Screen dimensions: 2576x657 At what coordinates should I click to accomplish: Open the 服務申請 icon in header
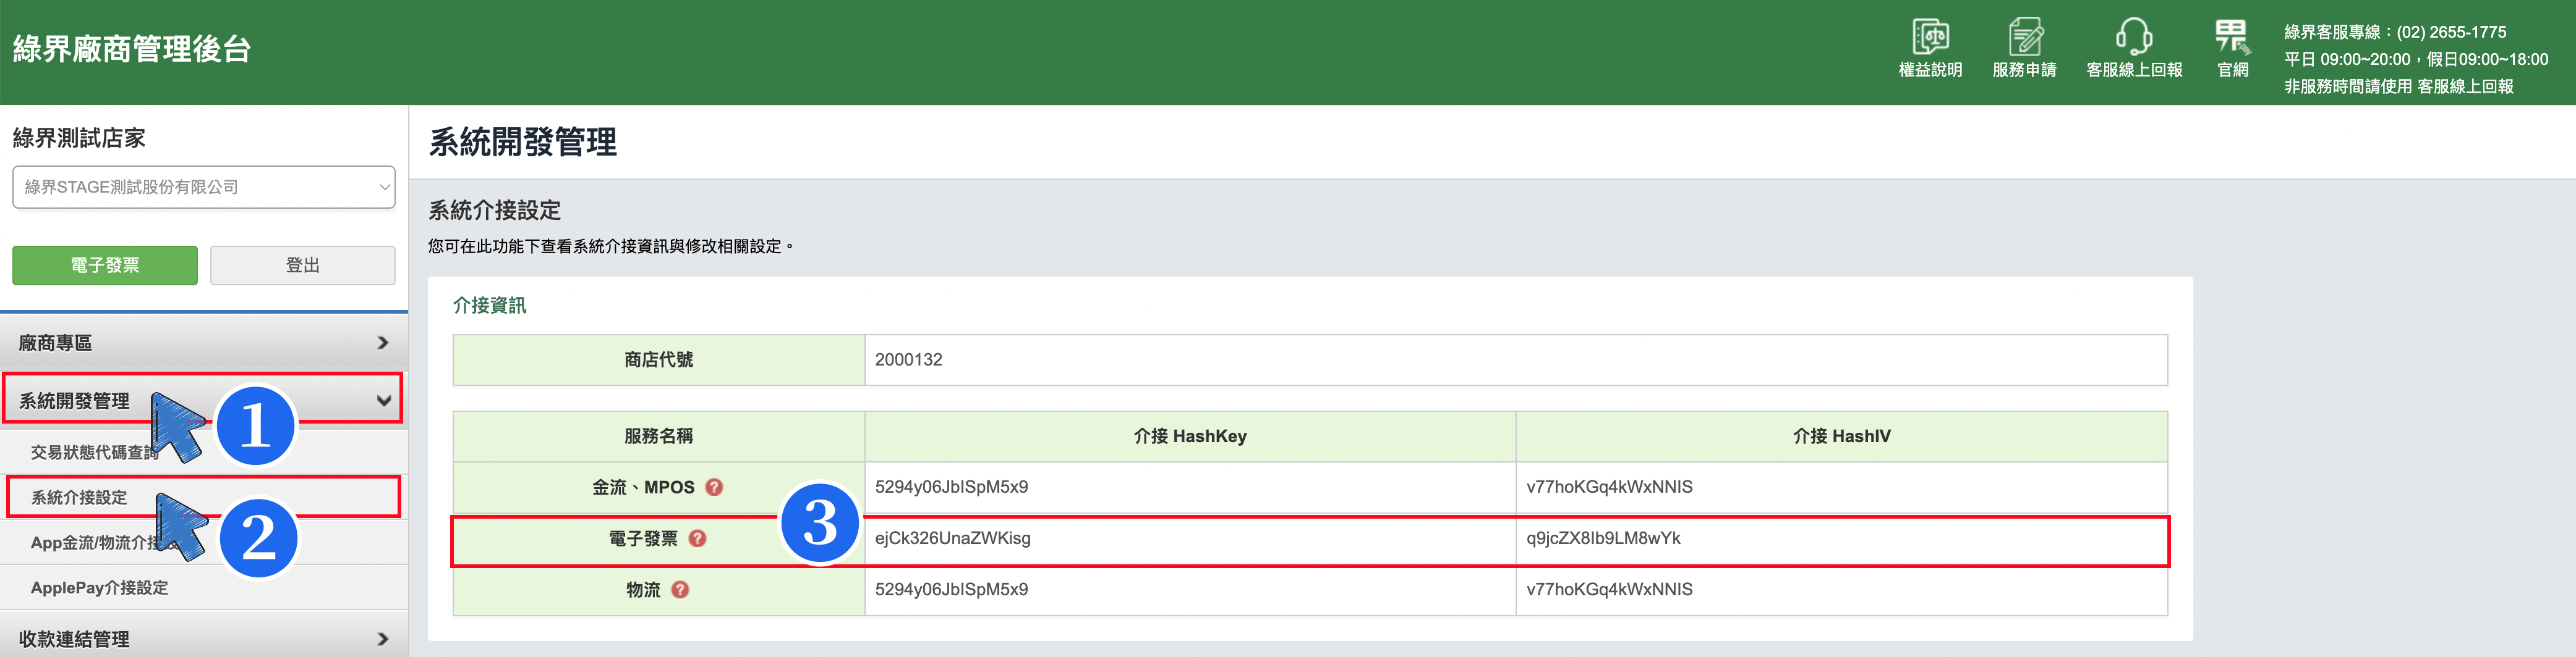click(x=2025, y=37)
